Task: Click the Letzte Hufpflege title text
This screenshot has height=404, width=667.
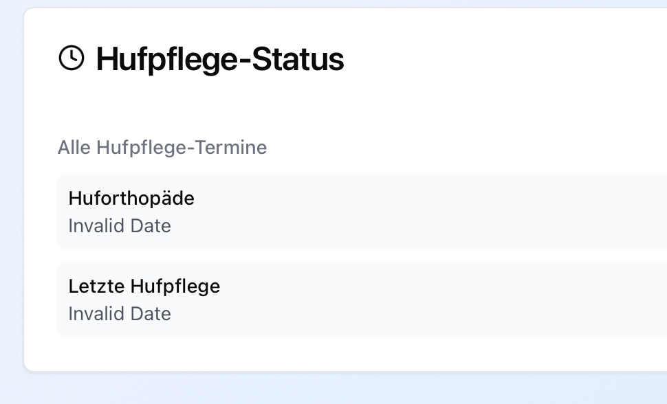Action: [144, 286]
